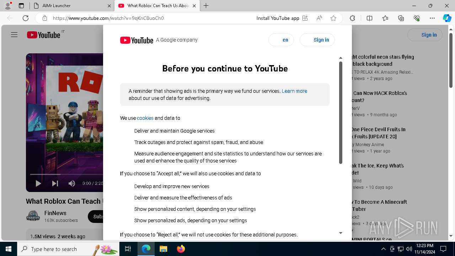View site information lock icon
This screenshot has width=455, height=256.
[x=45, y=18]
